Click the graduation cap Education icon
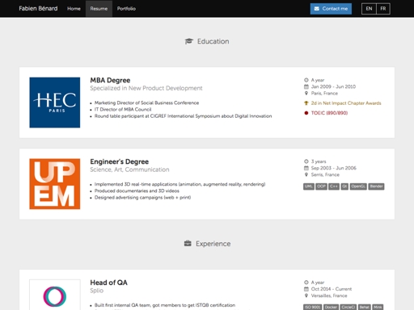 (x=189, y=41)
